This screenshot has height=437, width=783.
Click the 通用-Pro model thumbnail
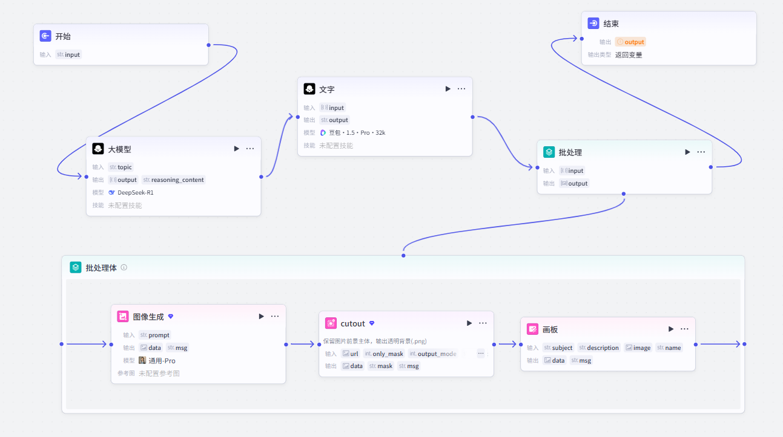click(x=142, y=360)
